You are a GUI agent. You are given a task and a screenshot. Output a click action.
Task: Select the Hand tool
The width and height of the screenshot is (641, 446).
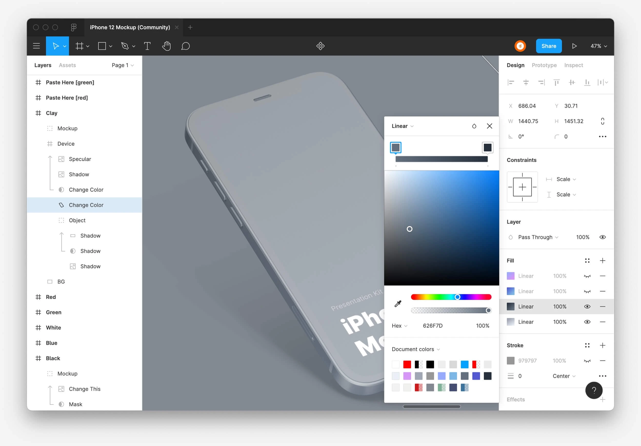(x=166, y=46)
